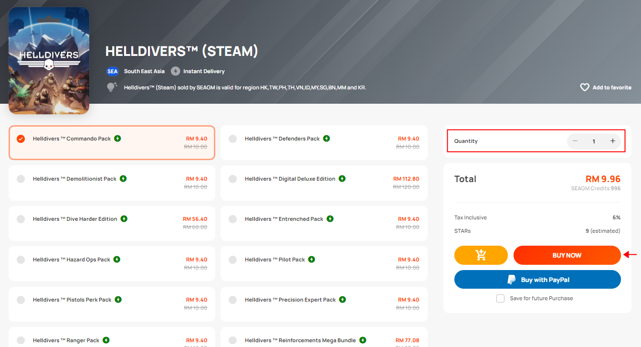641x347 pixels.
Task: Click the instant delivery badge on Entrenched Pack
Action: pyautogui.click(x=330, y=219)
